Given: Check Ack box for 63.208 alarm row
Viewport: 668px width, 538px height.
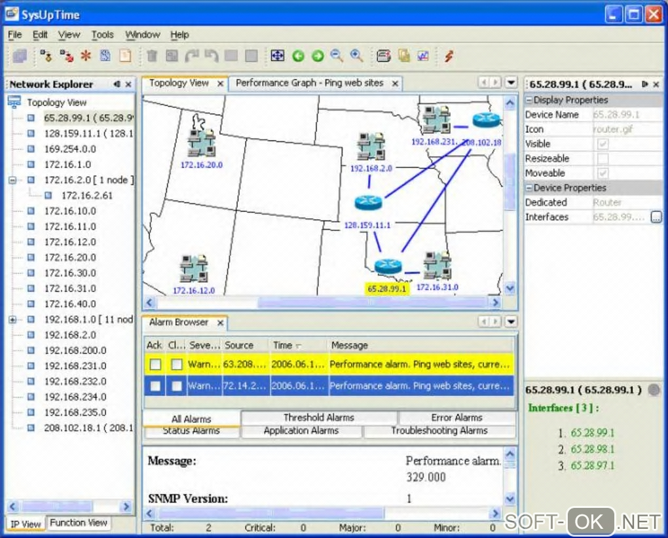Looking at the screenshot, I should tap(155, 365).
